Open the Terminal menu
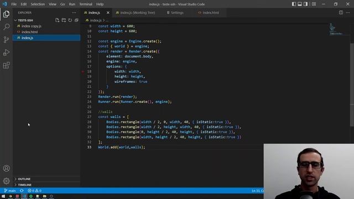 click(x=86, y=4)
